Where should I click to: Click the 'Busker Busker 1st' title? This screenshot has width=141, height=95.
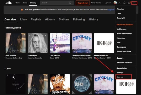click(x=101, y=55)
